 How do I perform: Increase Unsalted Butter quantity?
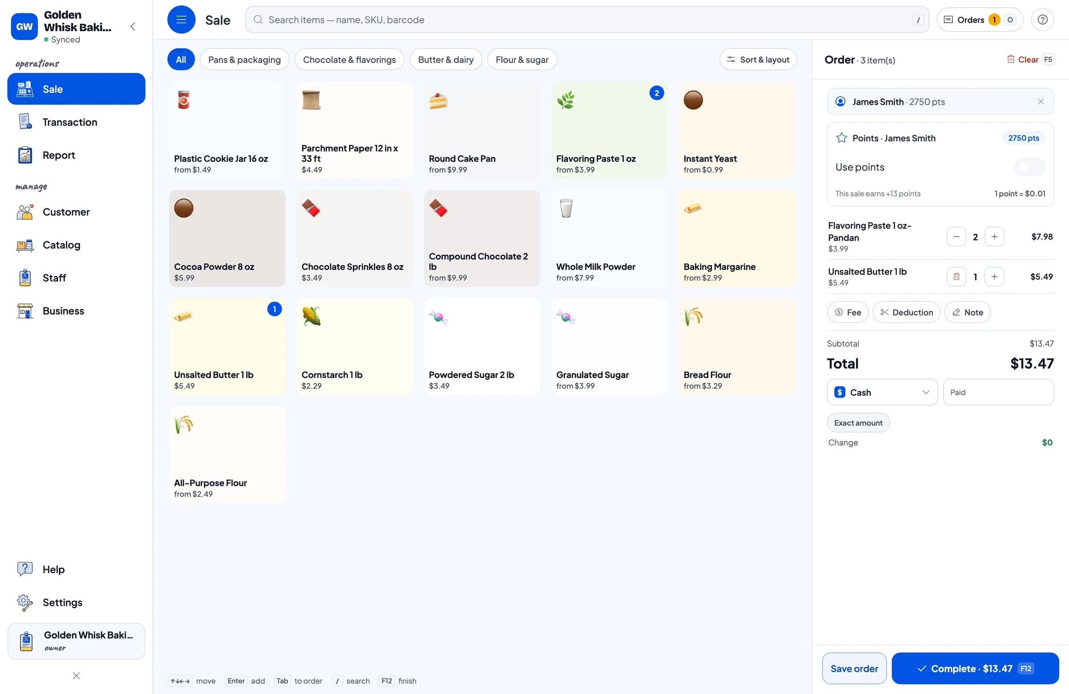coord(994,276)
